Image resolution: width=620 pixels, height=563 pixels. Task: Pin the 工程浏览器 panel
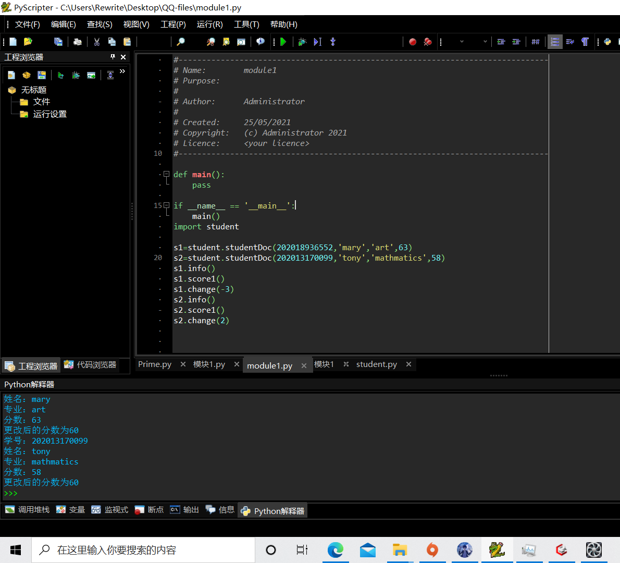pos(113,57)
